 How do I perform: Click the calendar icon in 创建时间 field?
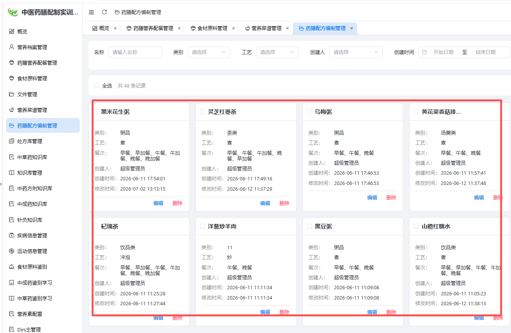424,52
